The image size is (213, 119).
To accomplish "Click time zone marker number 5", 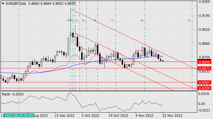I will [x=84, y=21].
